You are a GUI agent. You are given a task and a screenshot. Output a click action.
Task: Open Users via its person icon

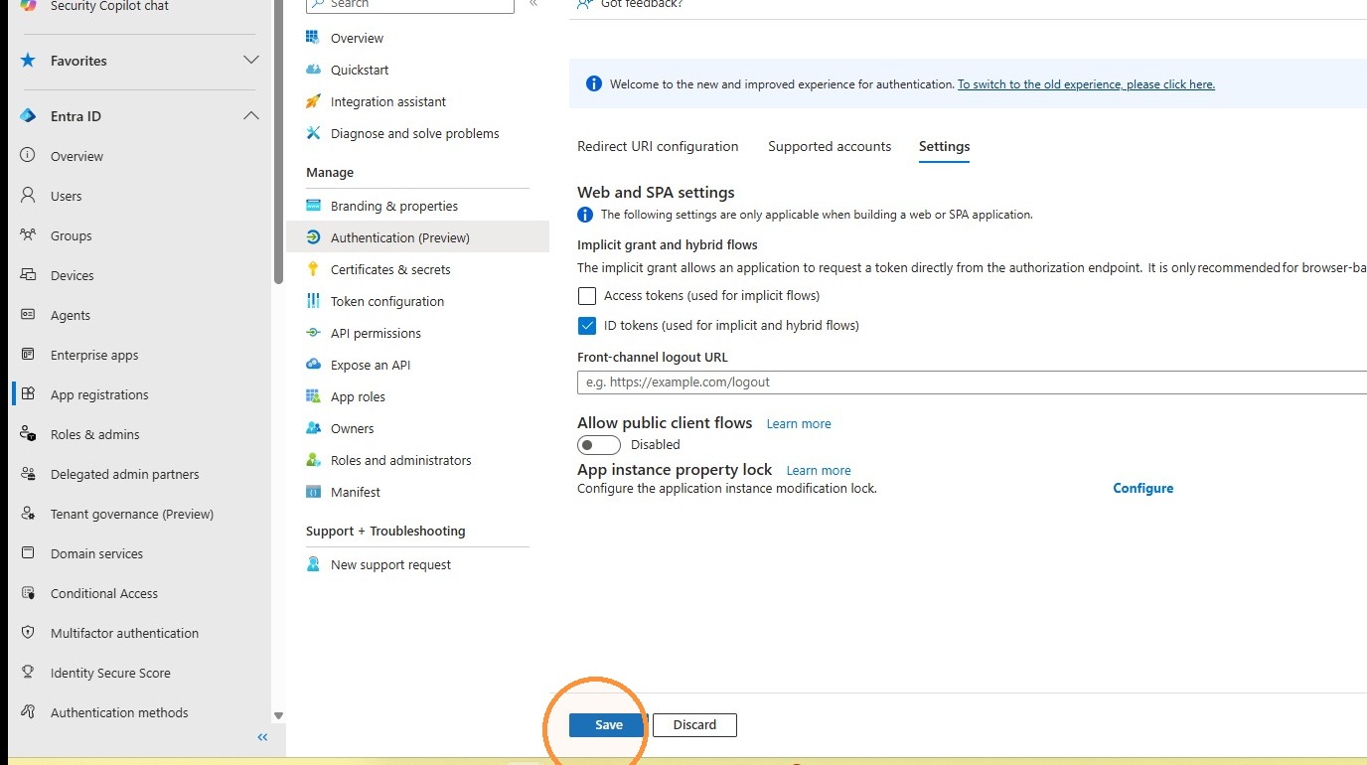[x=28, y=196]
